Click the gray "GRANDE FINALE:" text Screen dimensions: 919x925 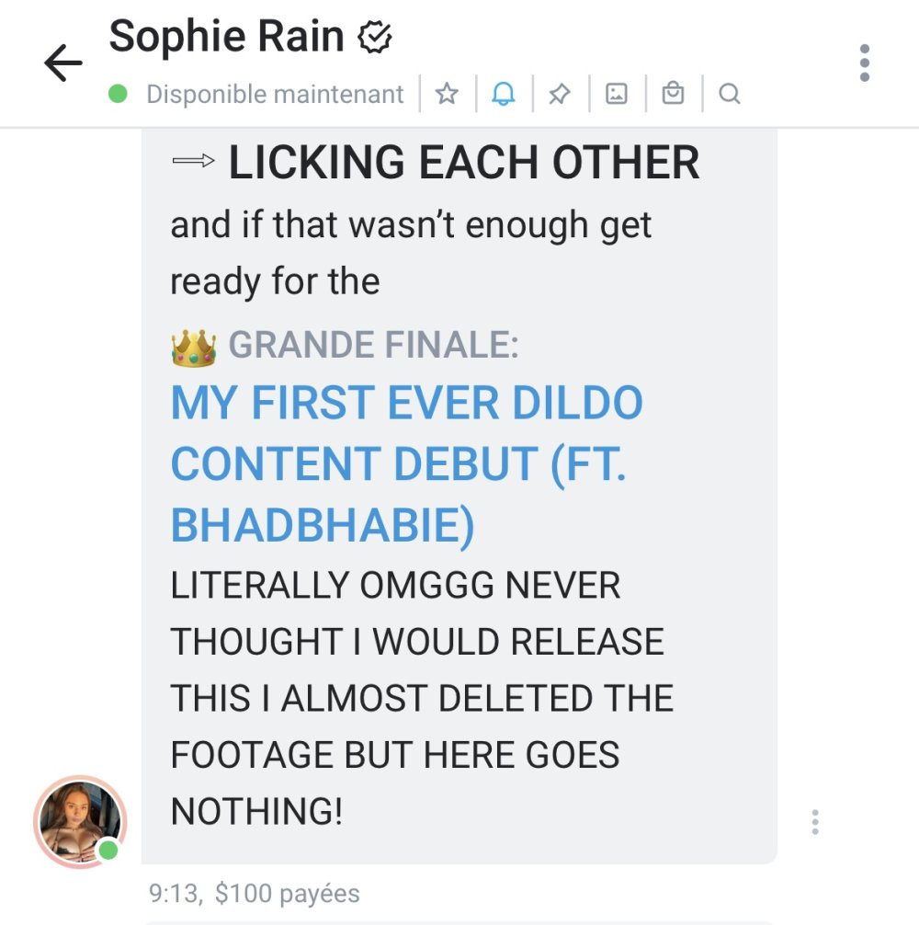point(374,345)
